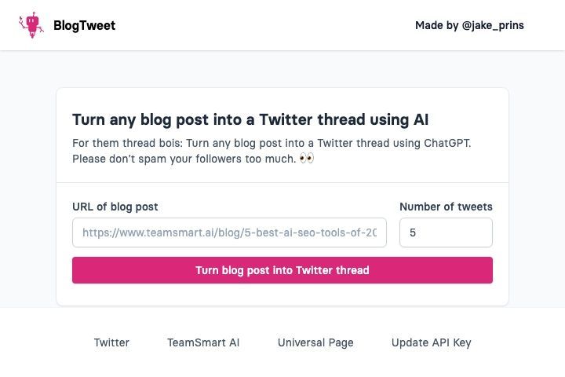Click the word "Twitter" in the main heading
Screen dimensions: 565x377
286,119
